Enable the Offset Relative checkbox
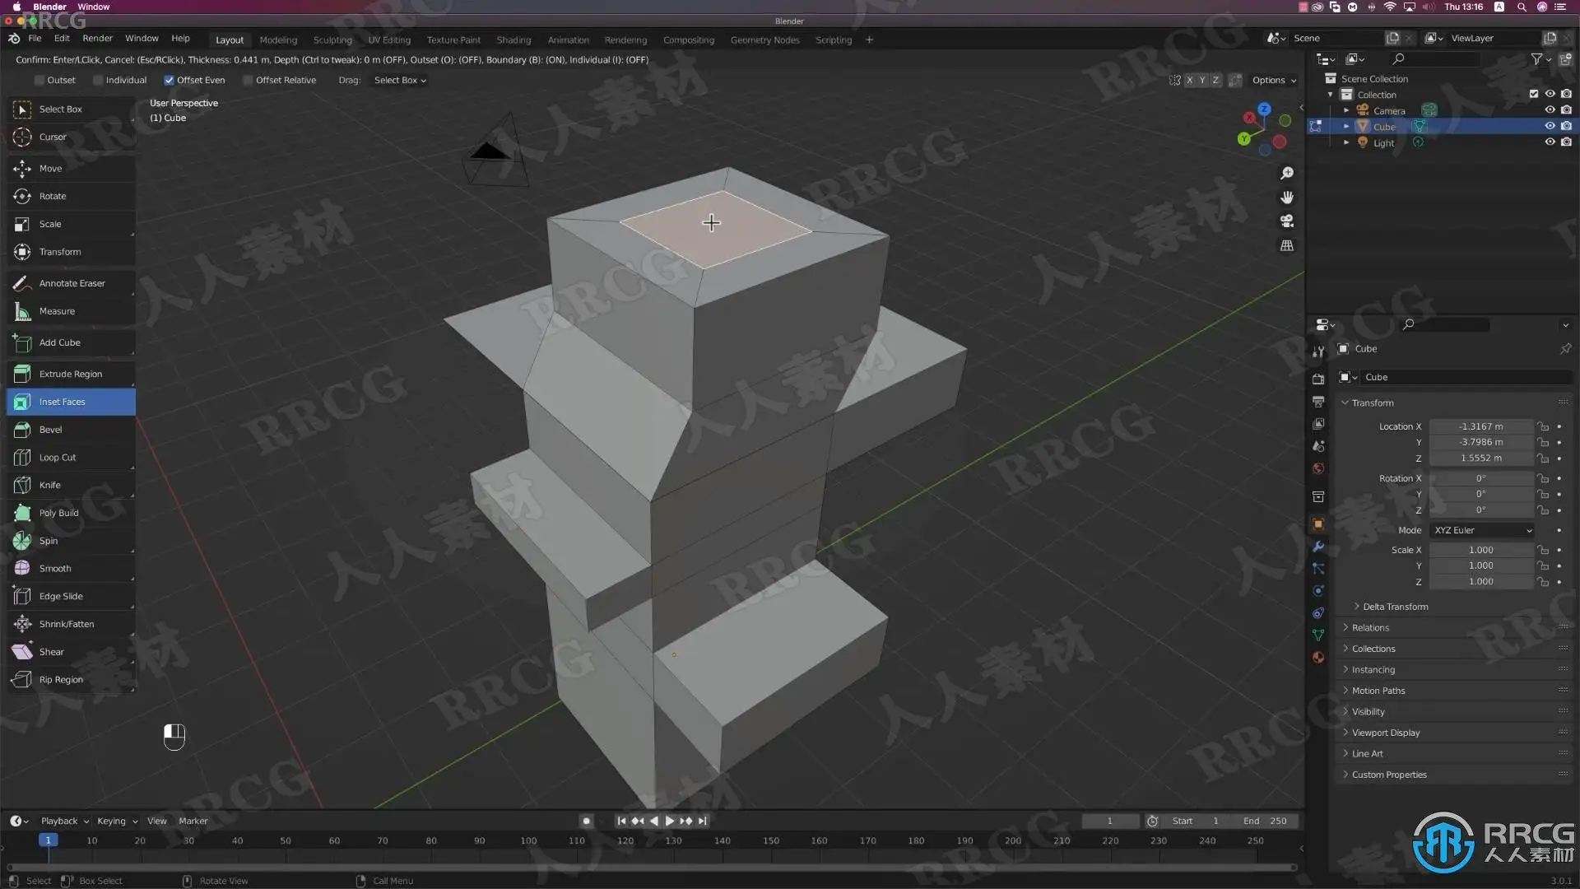 pos(246,81)
